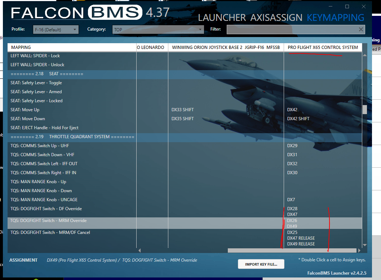Click the horizontal scrollbar right arrow
This screenshot has width=381, height=280.
pyautogui.click(x=359, y=250)
